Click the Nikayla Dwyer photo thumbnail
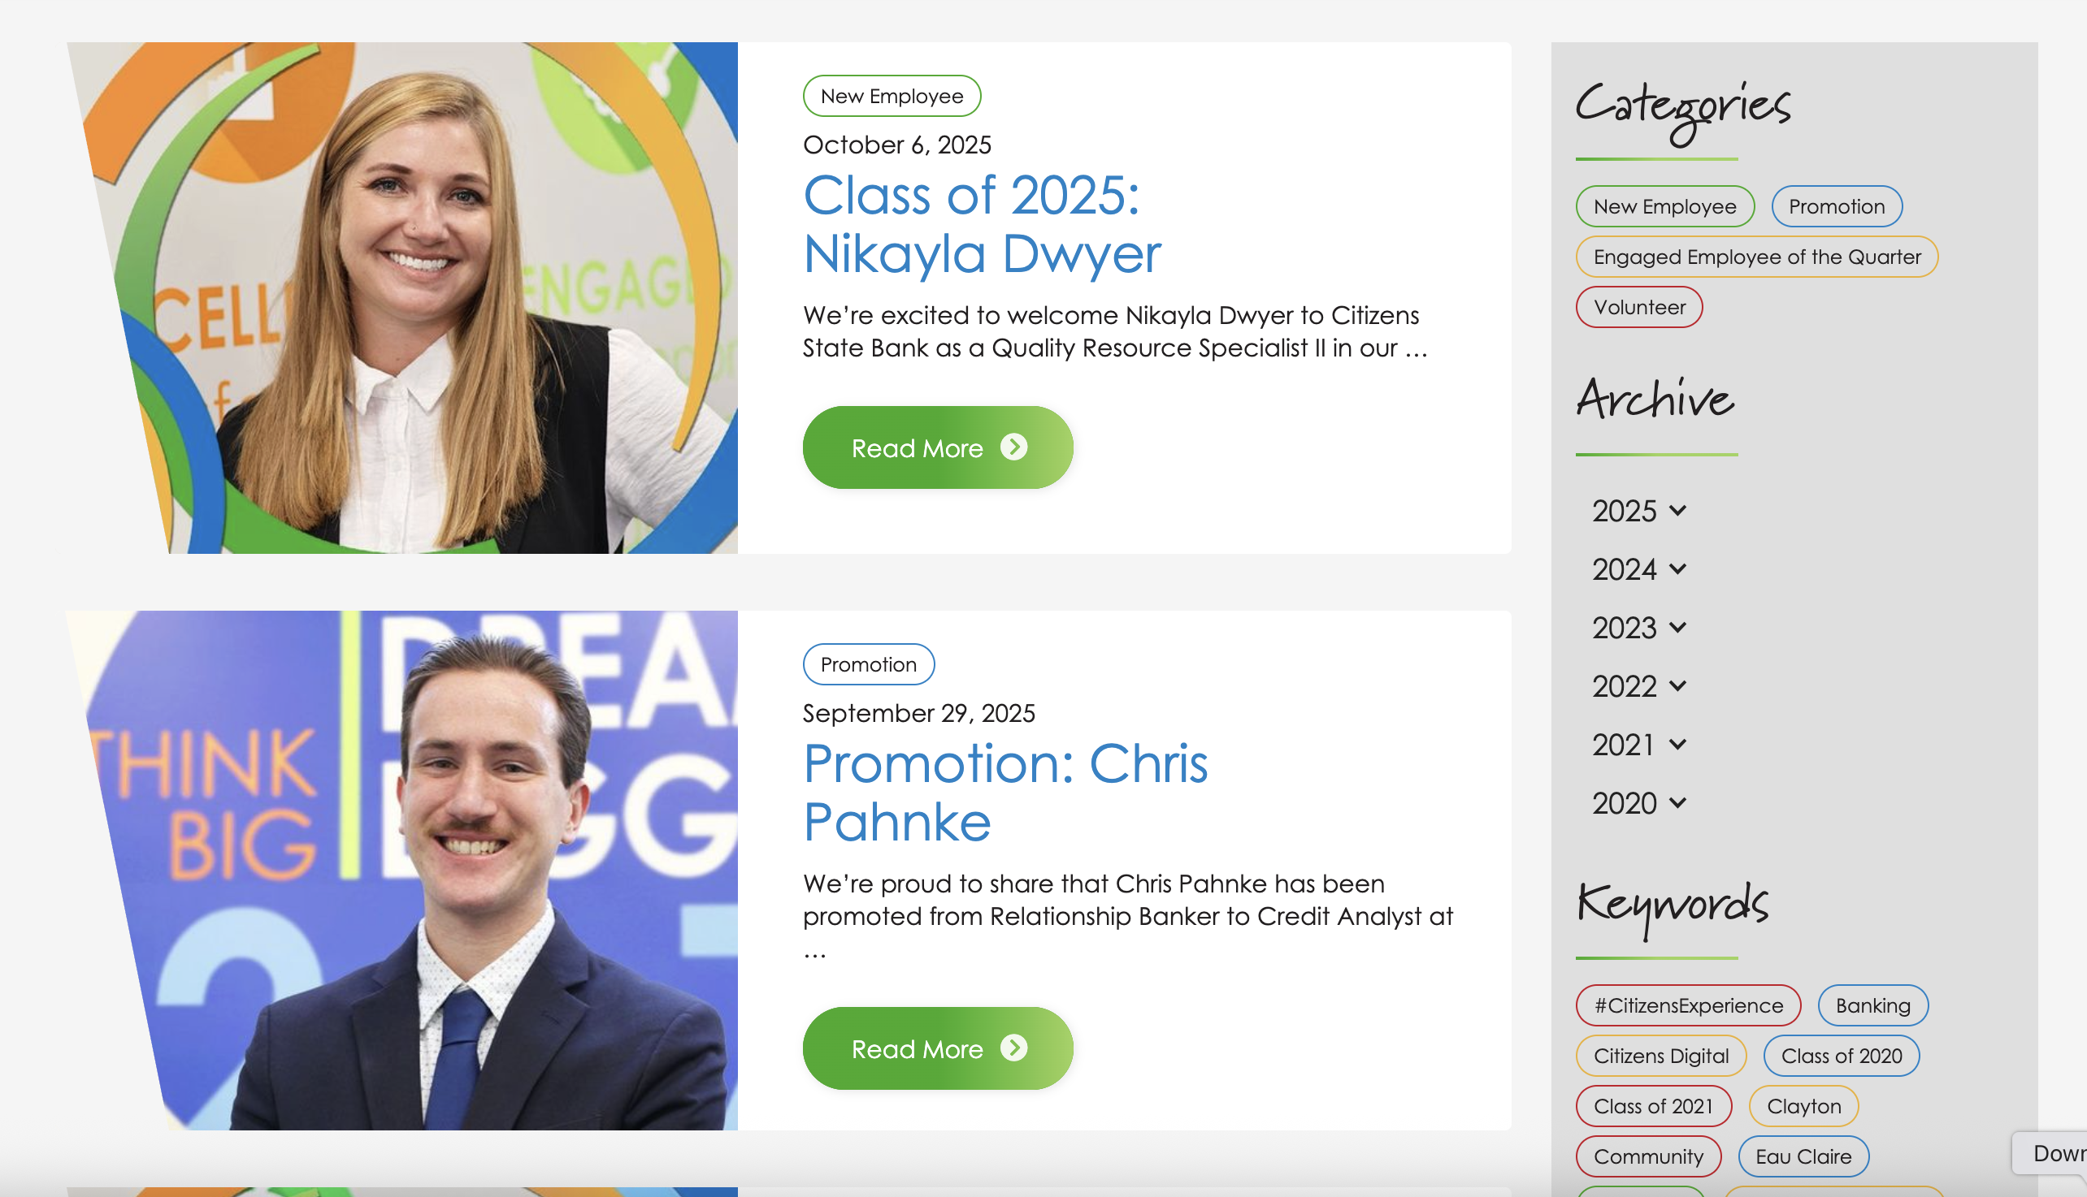Screen dimensions: 2087x1197 click(402, 297)
